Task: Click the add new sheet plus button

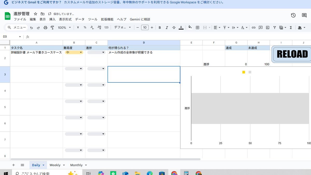Action: [13, 165]
